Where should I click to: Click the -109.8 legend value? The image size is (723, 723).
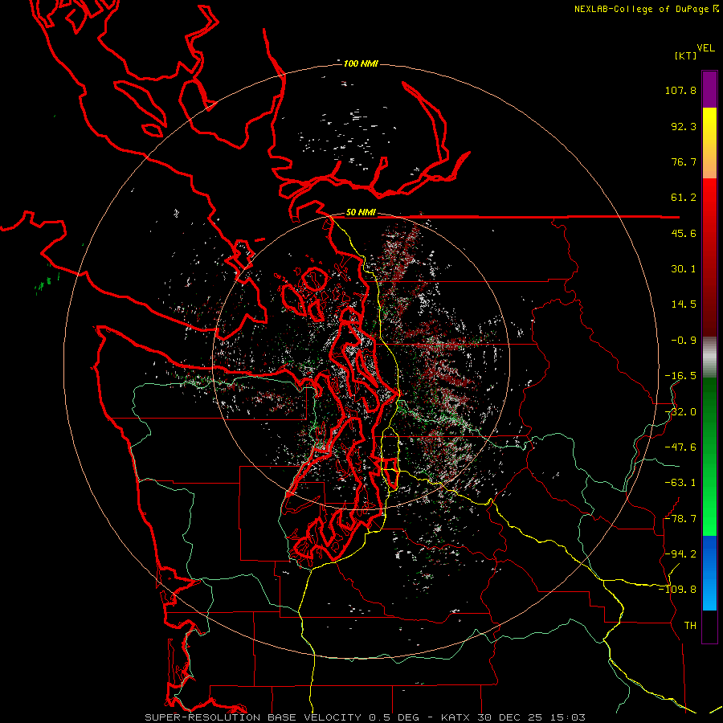pos(677,590)
